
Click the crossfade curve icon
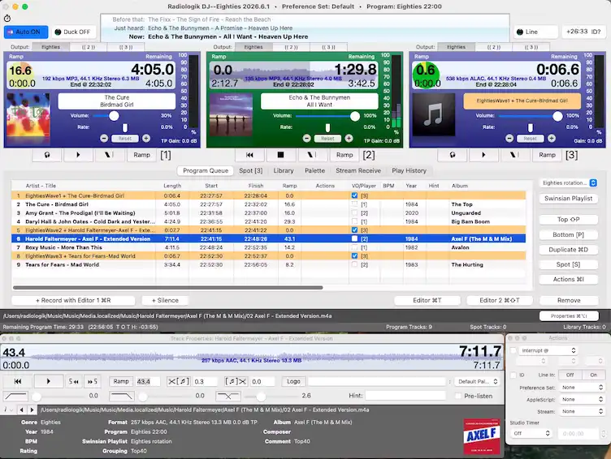click(228, 396)
